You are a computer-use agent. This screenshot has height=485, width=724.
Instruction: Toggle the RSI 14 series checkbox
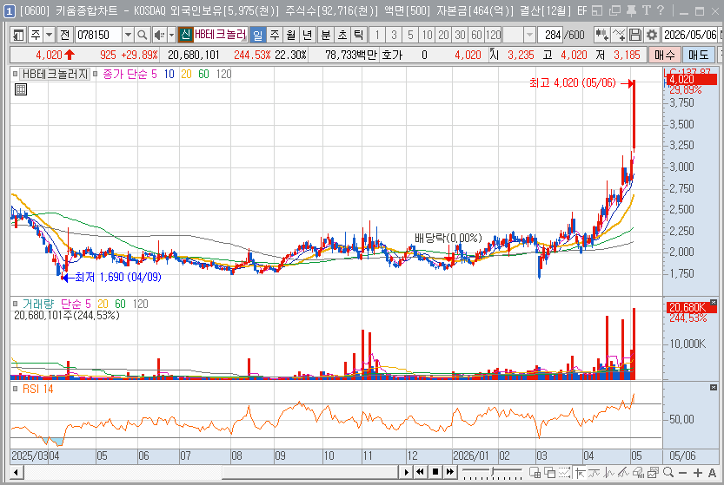click(16, 389)
